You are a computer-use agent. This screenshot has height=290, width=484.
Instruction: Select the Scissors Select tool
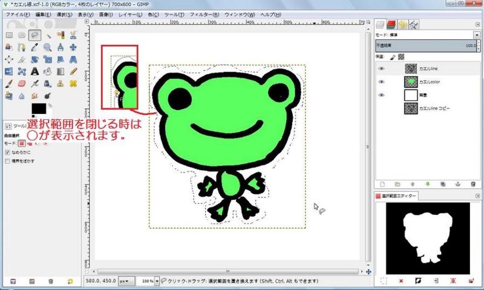(73, 35)
